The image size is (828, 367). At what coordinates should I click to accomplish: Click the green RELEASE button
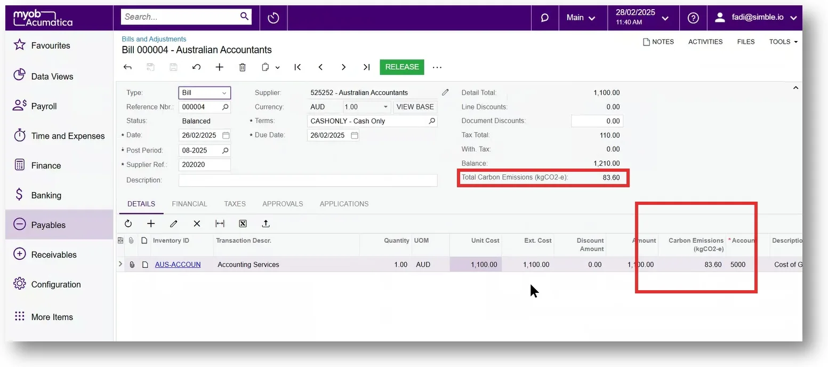pos(402,67)
